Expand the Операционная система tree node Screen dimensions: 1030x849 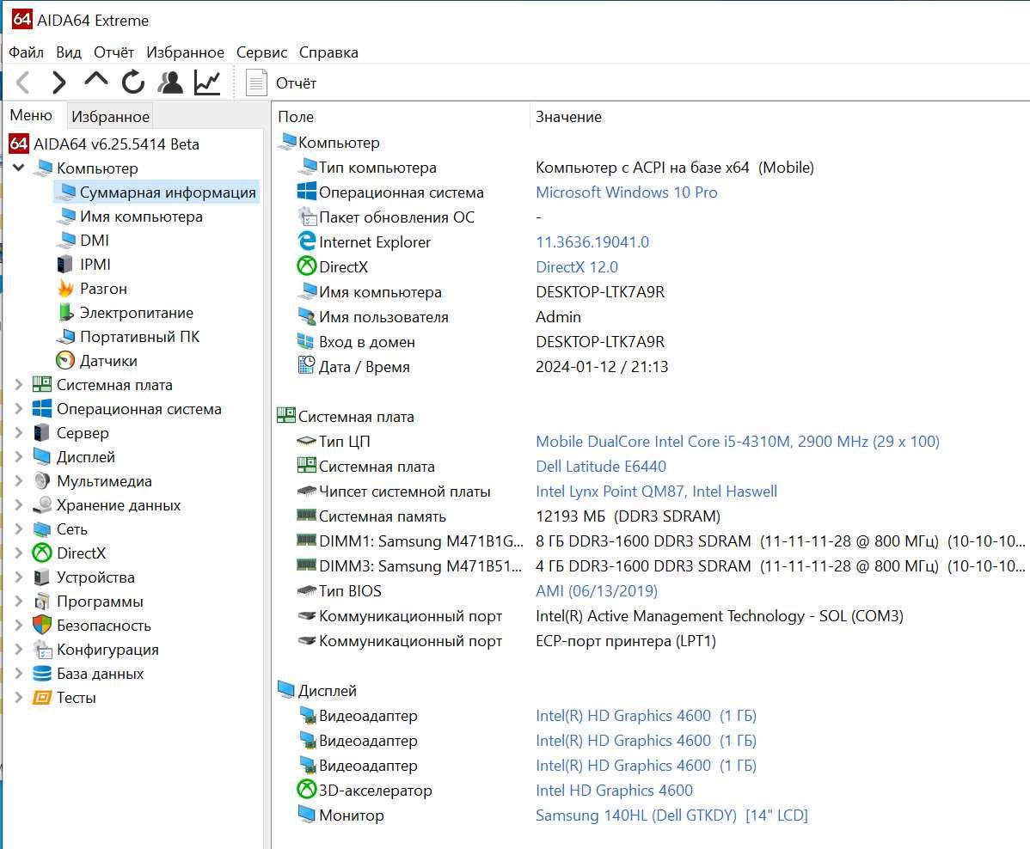pos(18,408)
